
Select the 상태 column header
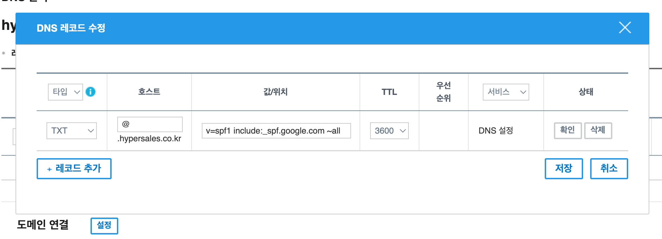pyautogui.click(x=586, y=92)
